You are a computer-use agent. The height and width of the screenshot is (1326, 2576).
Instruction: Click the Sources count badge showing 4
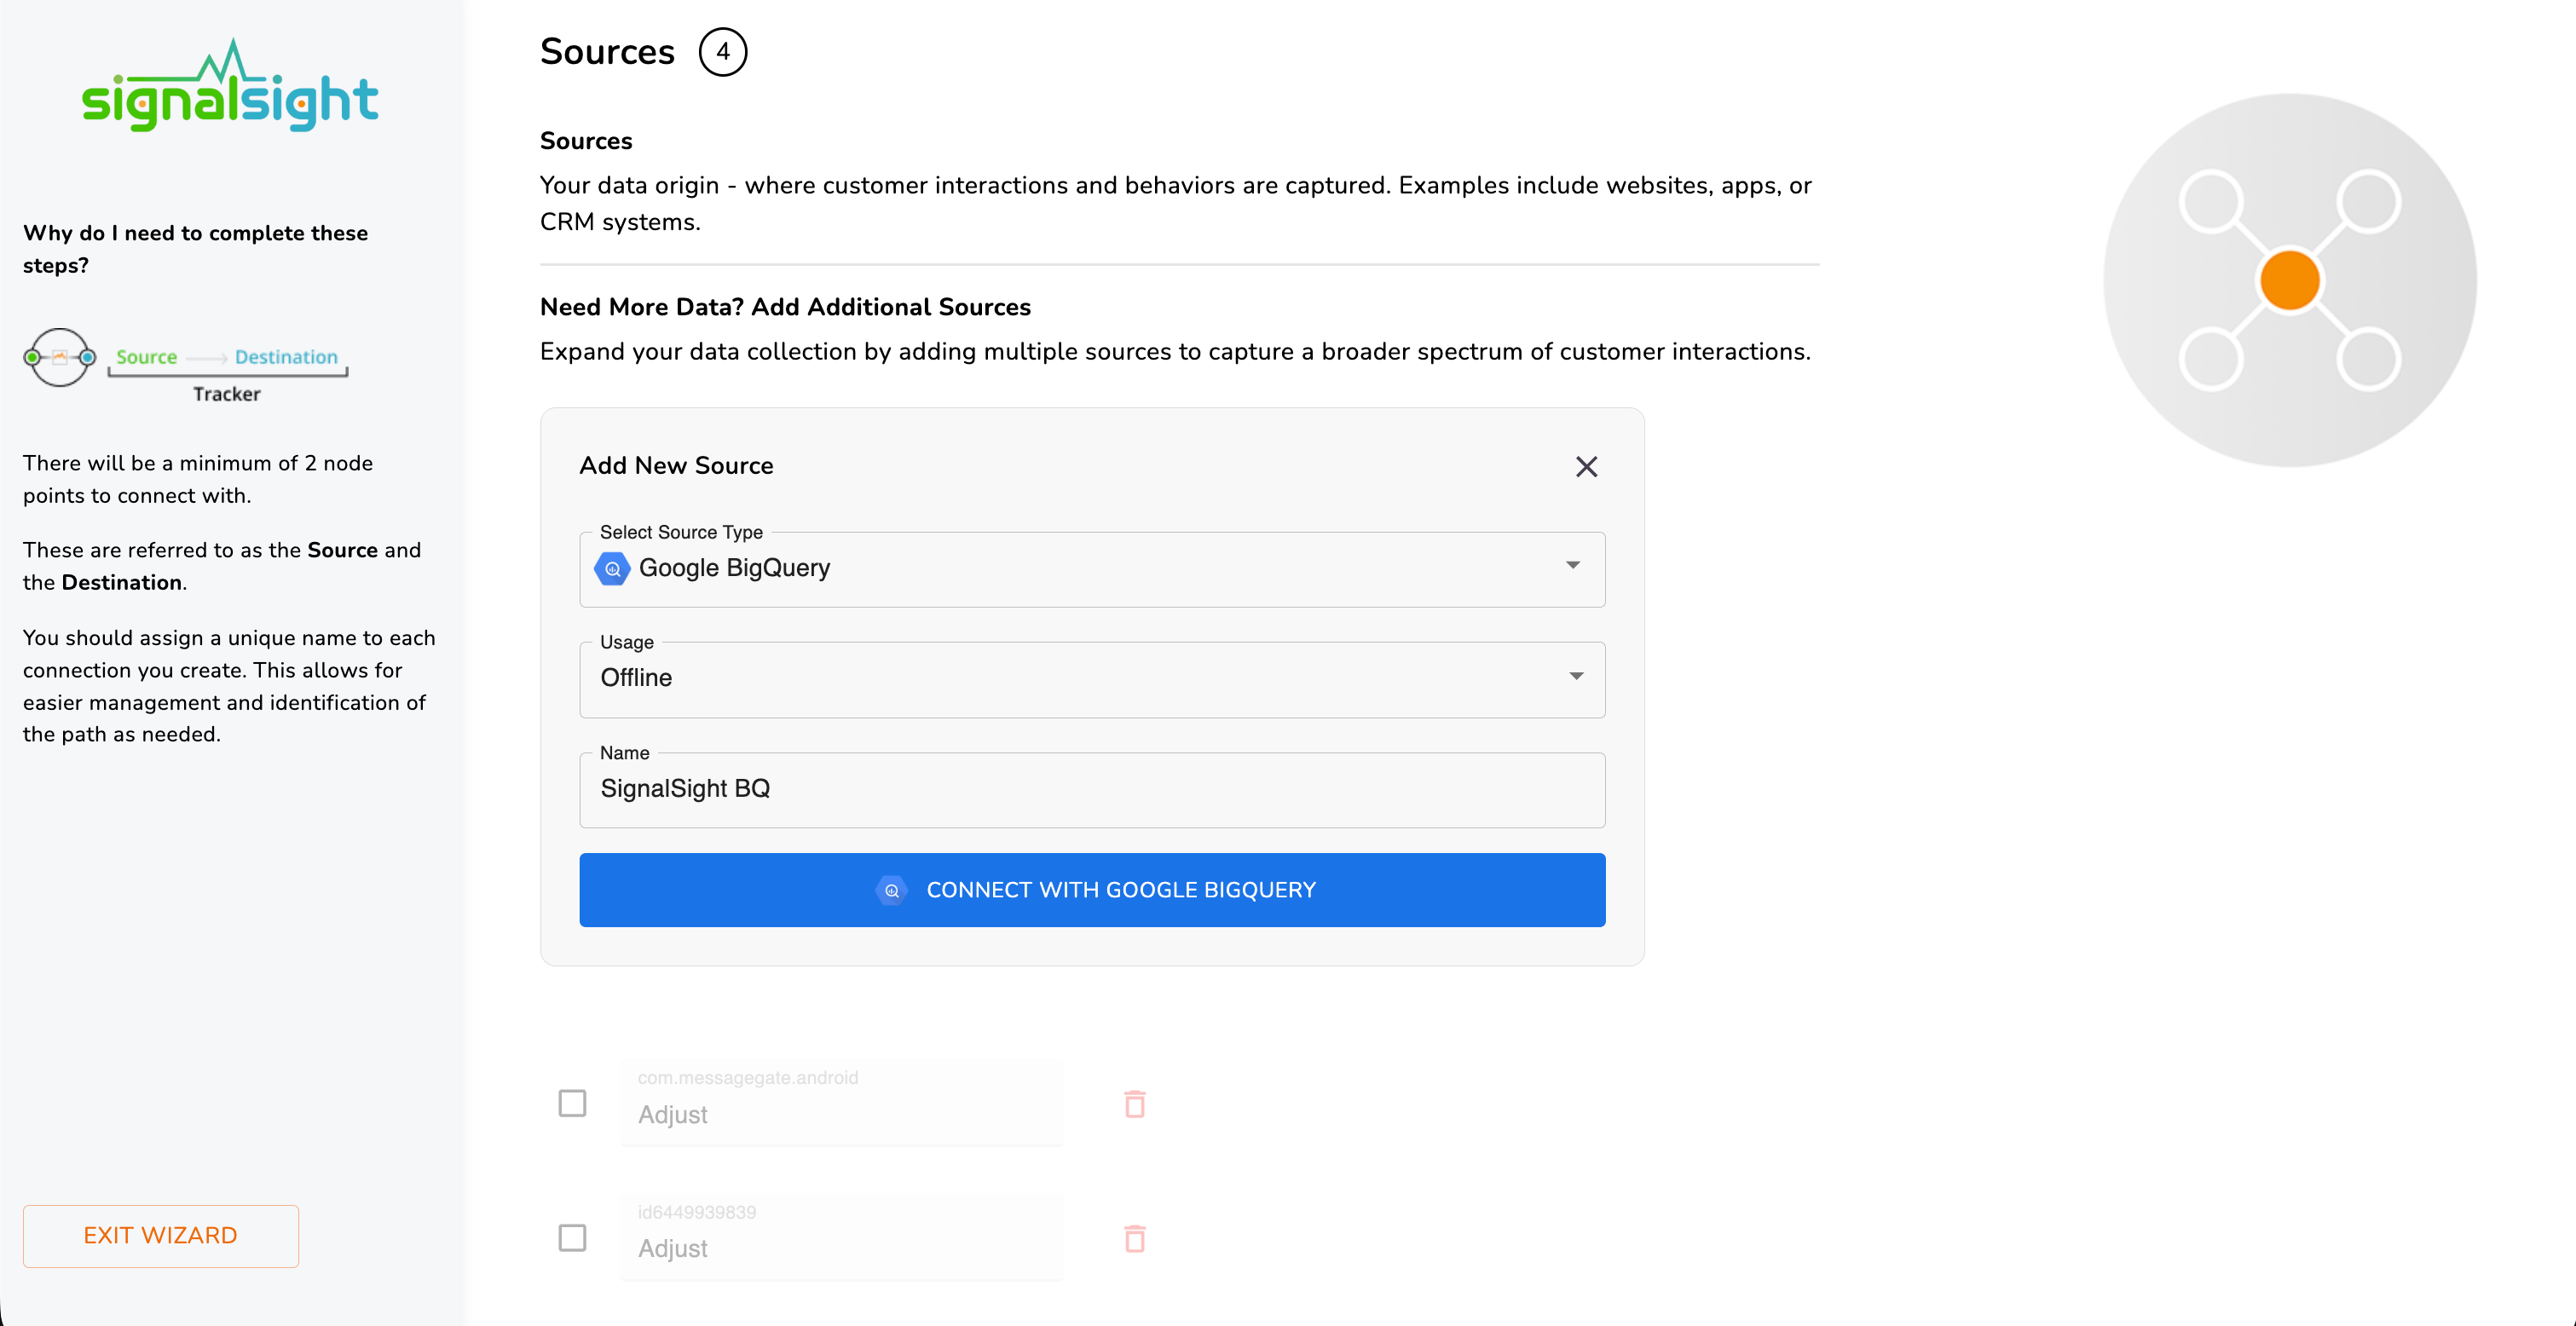coord(723,52)
